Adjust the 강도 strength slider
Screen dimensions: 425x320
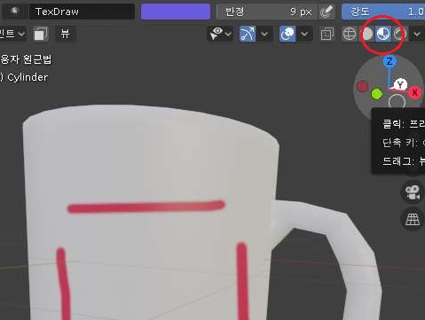383,12
